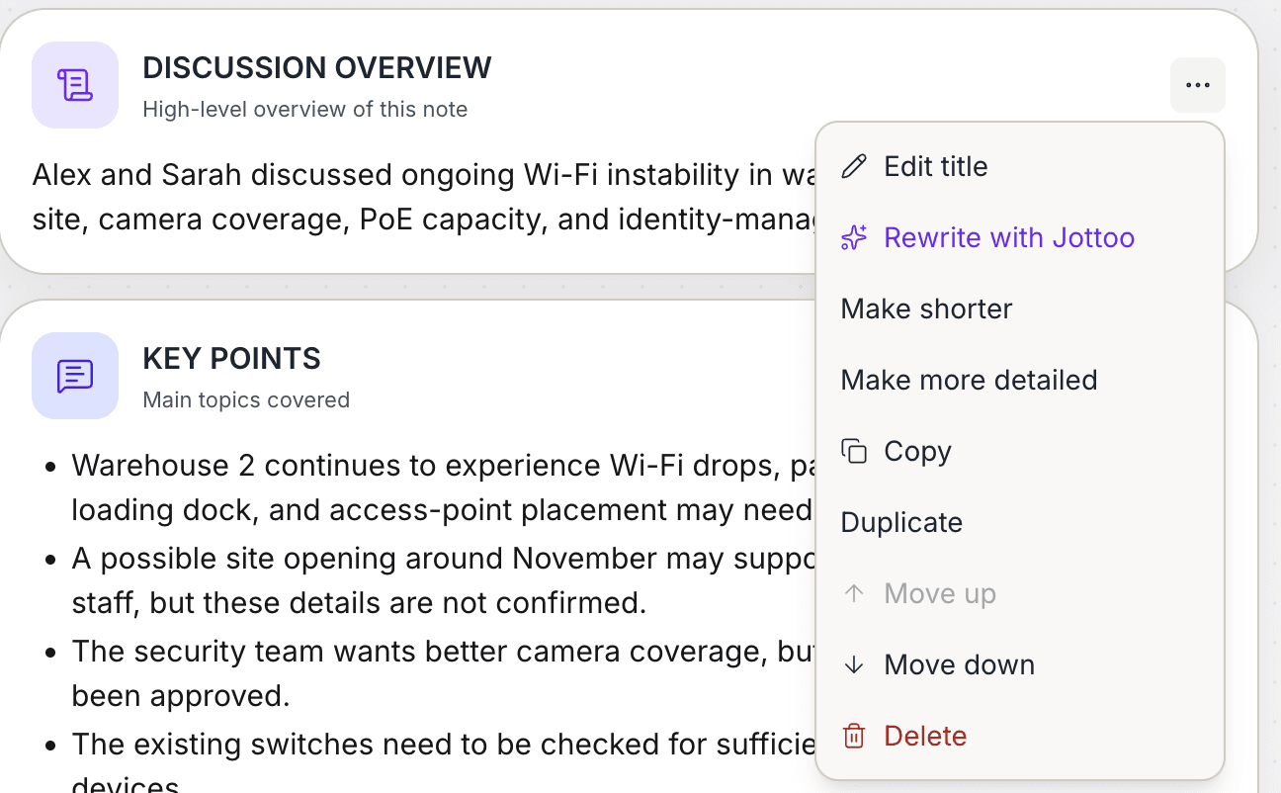Click the KEY POINTS section title
The width and height of the screenshot is (1281, 793).
tap(231, 358)
